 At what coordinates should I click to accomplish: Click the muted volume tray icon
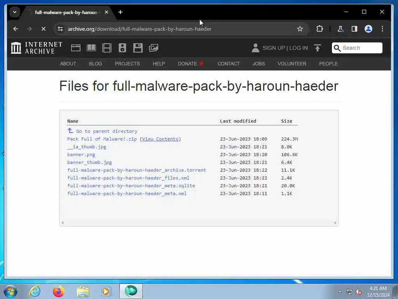click(x=359, y=292)
